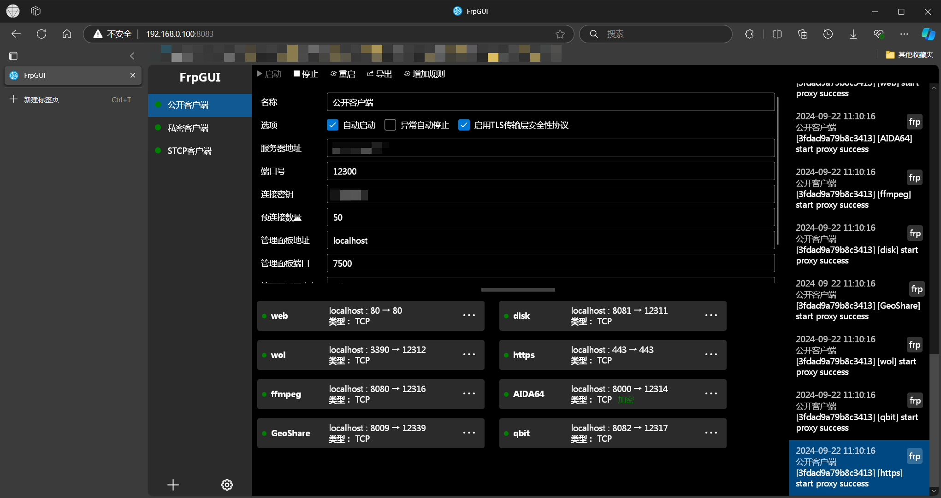Screen dimensions: 941x498
Task: Click 增加规则 to add a rule
Action: point(425,74)
